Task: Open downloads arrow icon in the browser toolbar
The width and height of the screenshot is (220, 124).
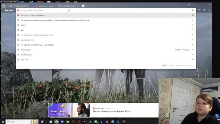Action: tap(209, 10)
